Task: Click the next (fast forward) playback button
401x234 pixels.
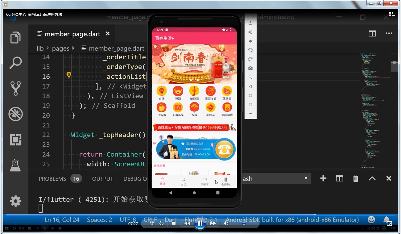Action: click(x=213, y=223)
